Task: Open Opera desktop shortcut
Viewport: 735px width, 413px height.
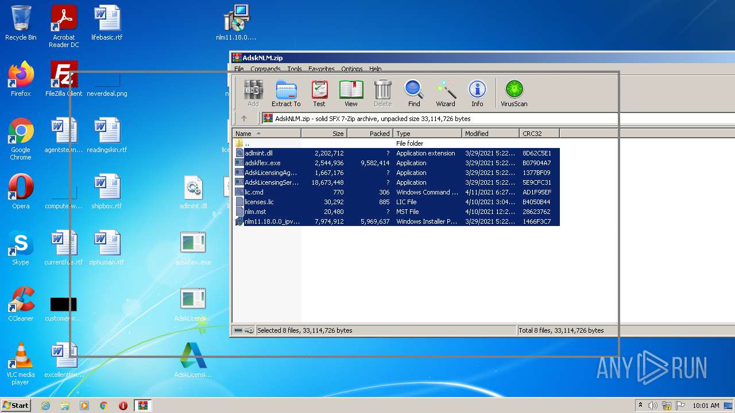Action: coord(21,192)
